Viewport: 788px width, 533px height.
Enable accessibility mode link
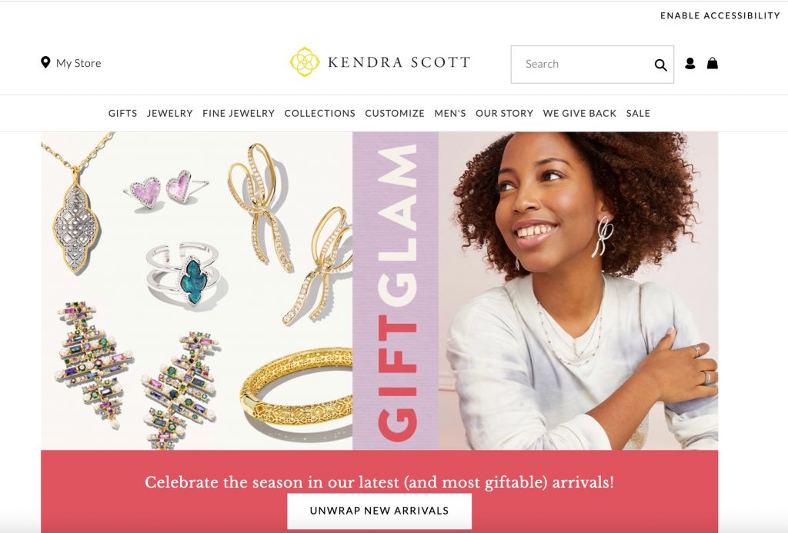pyautogui.click(x=720, y=15)
